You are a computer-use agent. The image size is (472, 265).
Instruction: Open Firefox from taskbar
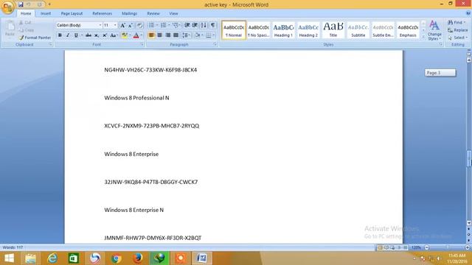pyautogui.click(x=138, y=258)
